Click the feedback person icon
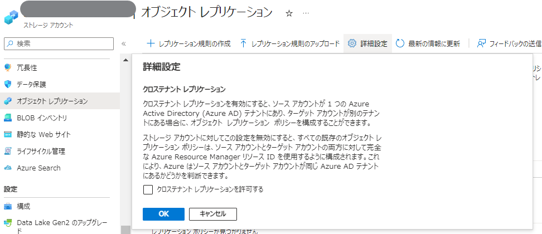 (x=481, y=43)
